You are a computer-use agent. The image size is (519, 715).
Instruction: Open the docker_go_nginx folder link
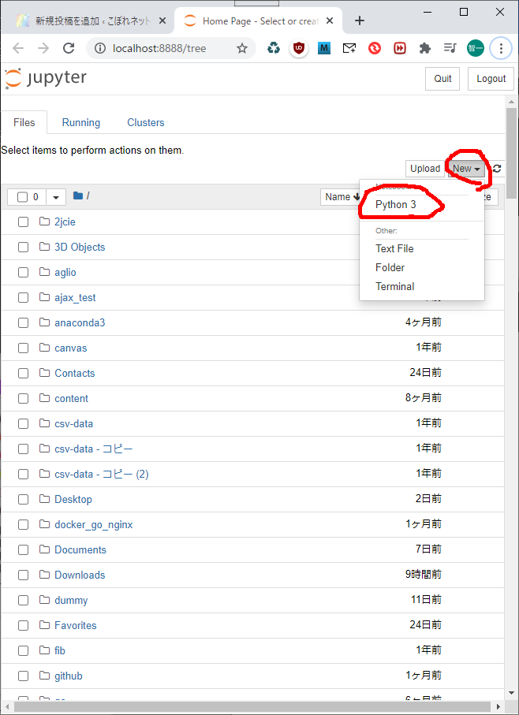click(x=93, y=525)
